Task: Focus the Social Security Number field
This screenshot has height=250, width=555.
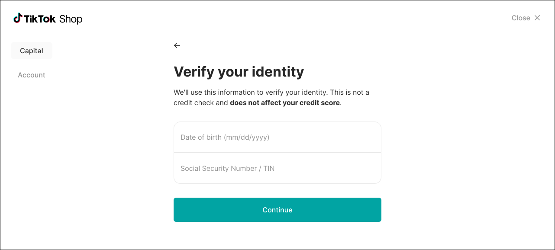Action: [x=277, y=168]
